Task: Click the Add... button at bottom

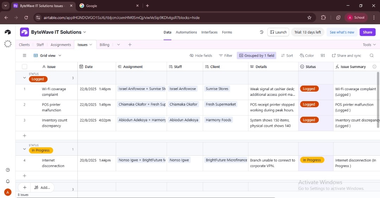Action: (43, 187)
